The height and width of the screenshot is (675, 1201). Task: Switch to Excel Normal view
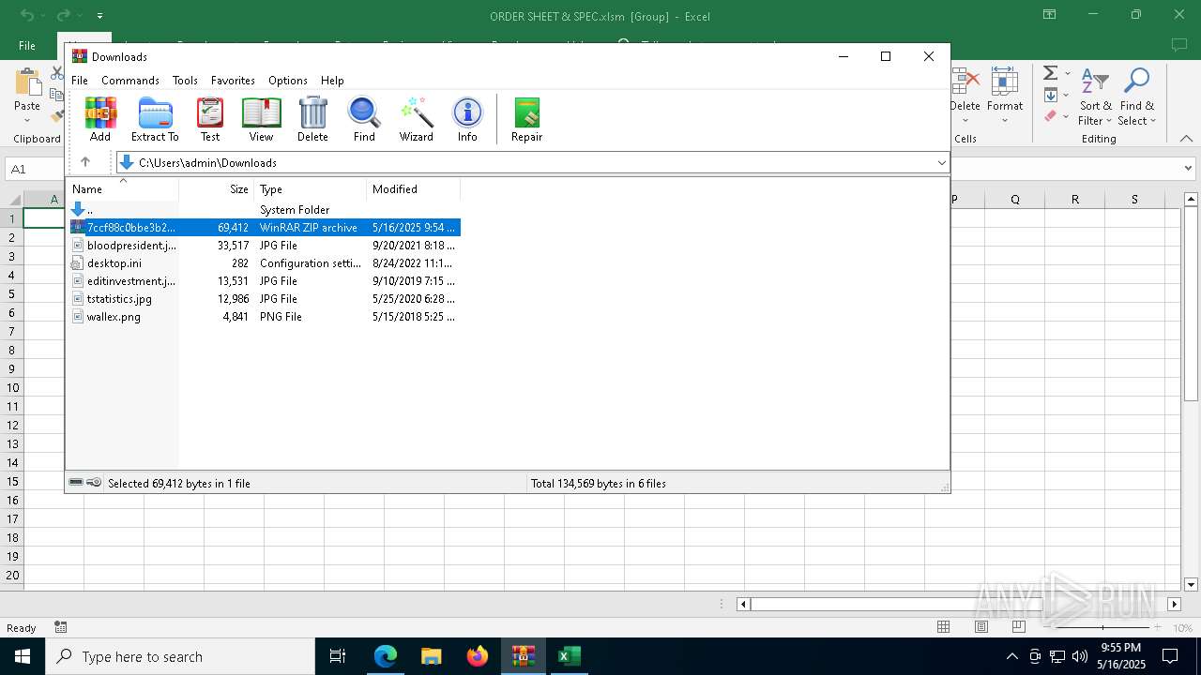click(x=944, y=627)
